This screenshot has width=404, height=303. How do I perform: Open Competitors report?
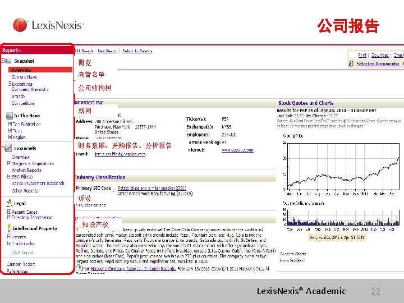pyautogui.click(x=23, y=103)
